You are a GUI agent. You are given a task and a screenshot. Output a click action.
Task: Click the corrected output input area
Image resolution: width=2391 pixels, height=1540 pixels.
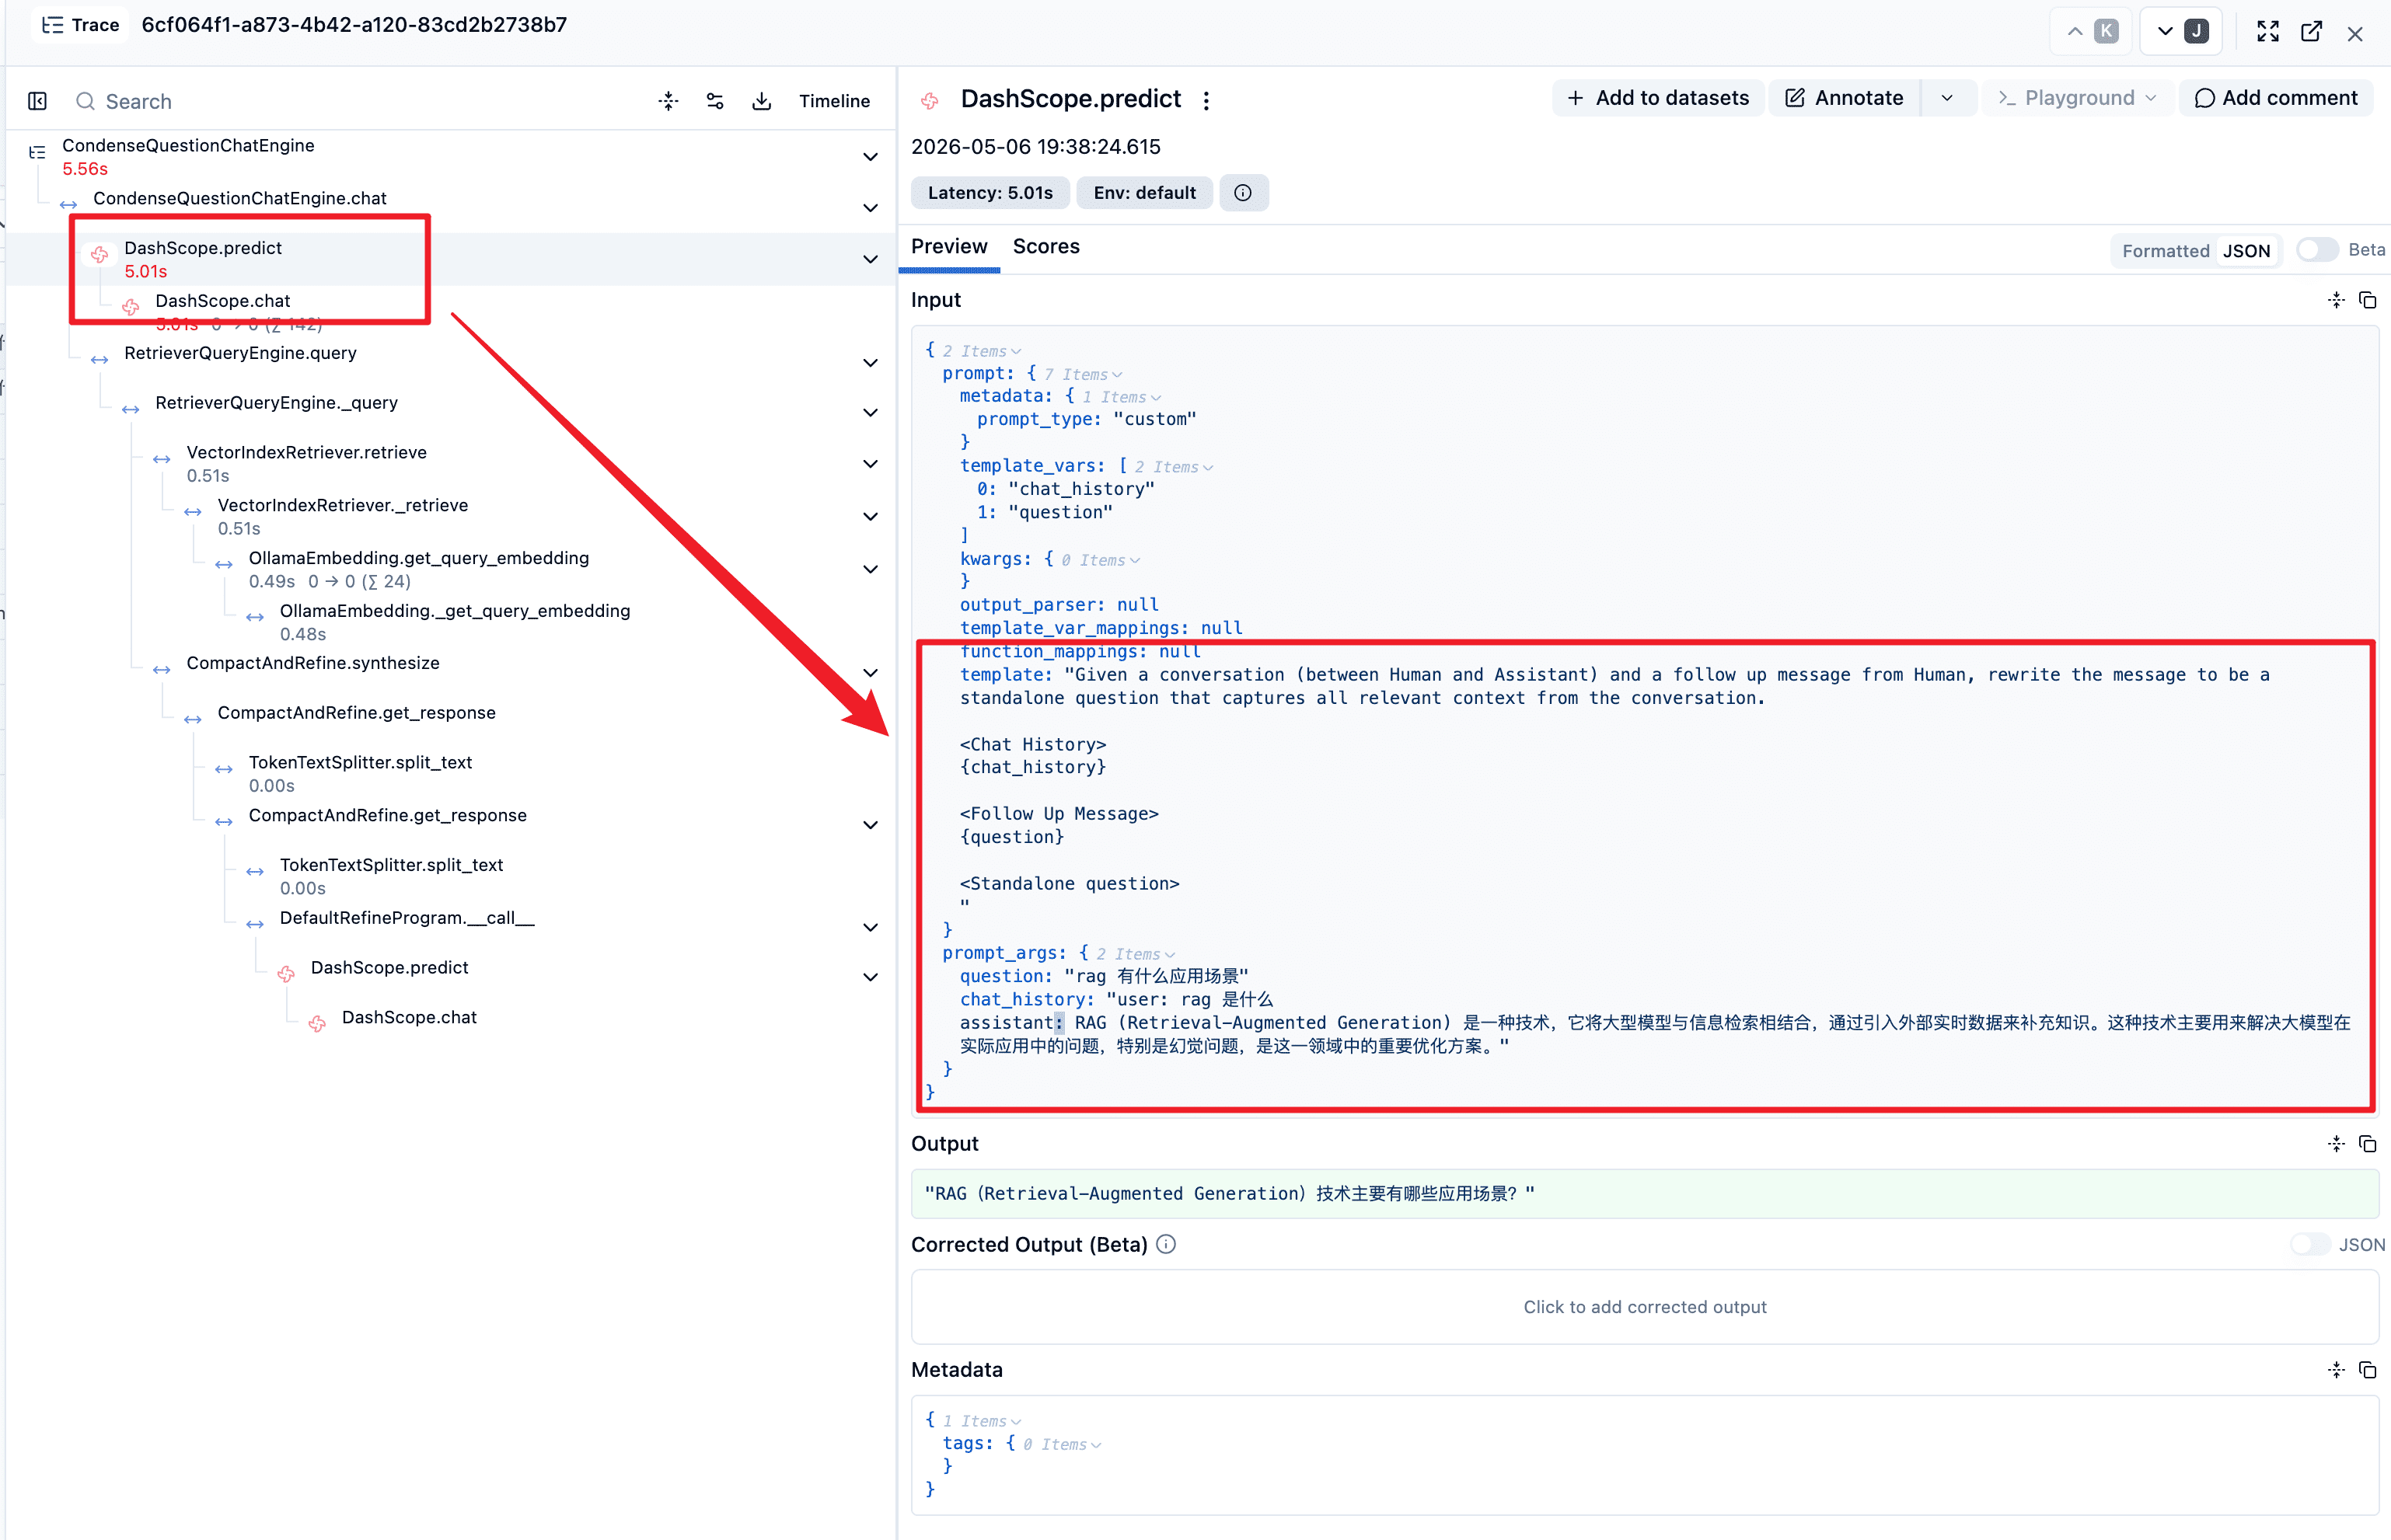tap(1645, 1307)
